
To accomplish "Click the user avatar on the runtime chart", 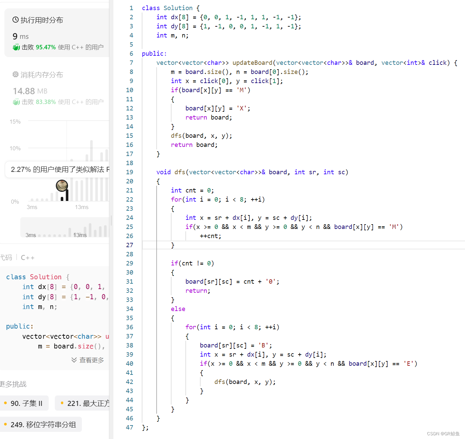I will (x=62, y=186).
